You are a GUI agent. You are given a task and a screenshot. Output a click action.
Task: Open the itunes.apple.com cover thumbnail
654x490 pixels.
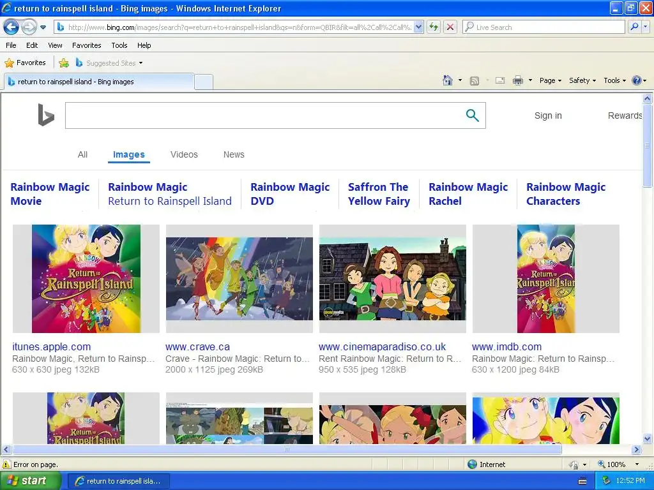click(86, 279)
